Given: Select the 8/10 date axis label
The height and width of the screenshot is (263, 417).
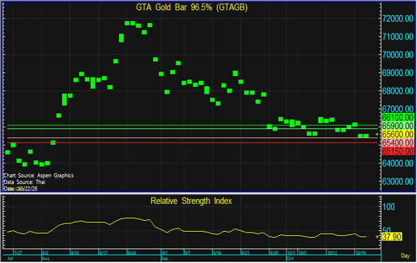Looking at the screenshot, I should pyautogui.click(x=75, y=253).
